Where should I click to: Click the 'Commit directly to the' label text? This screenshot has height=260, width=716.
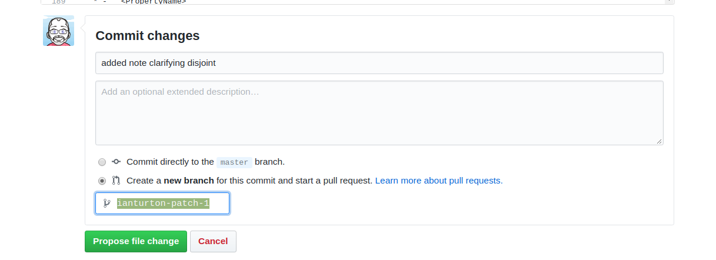point(170,162)
